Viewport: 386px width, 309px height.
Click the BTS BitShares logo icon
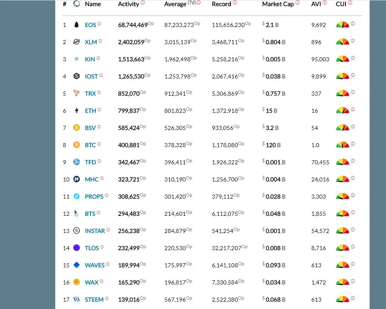tap(77, 213)
